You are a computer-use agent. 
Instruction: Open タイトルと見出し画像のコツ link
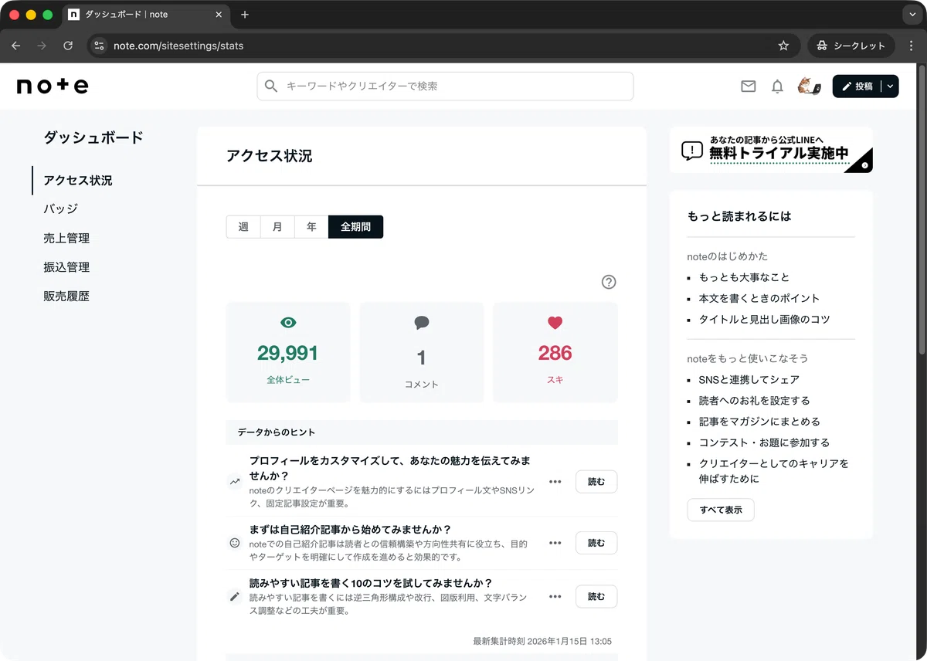pyautogui.click(x=765, y=319)
